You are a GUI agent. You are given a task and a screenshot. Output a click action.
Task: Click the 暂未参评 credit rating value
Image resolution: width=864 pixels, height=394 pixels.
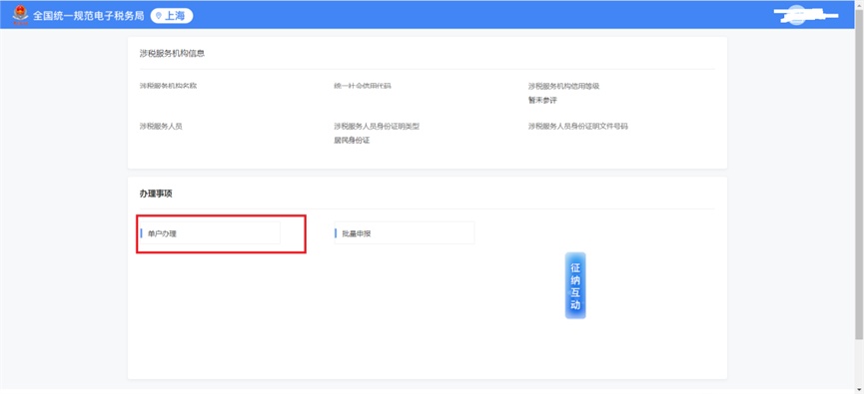542,100
